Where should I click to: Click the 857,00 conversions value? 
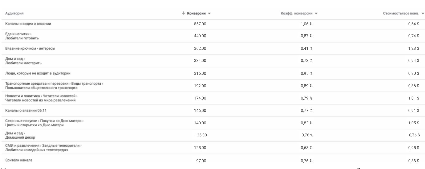(x=200, y=24)
